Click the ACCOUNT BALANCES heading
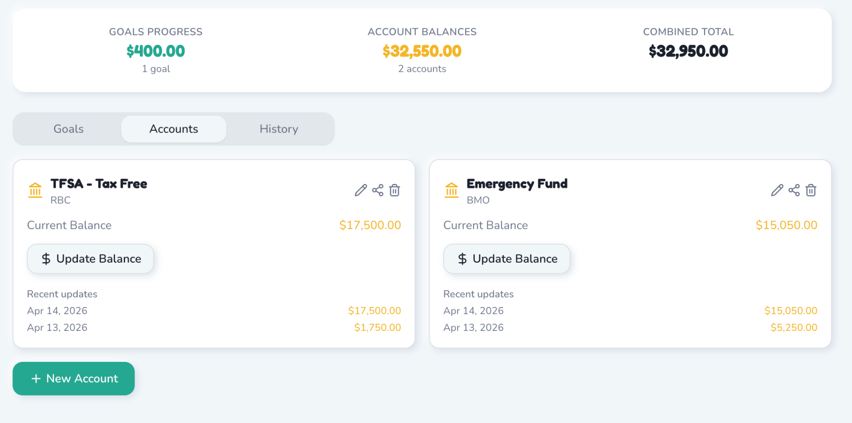This screenshot has height=423, width=852. pyautogui.click(x=422, y=32)
